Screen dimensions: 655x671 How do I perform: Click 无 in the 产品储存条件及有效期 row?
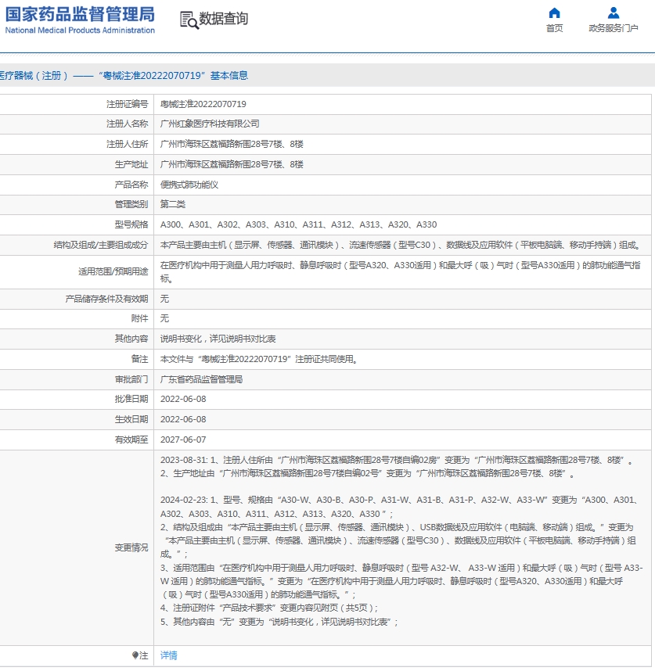(164, 299)
